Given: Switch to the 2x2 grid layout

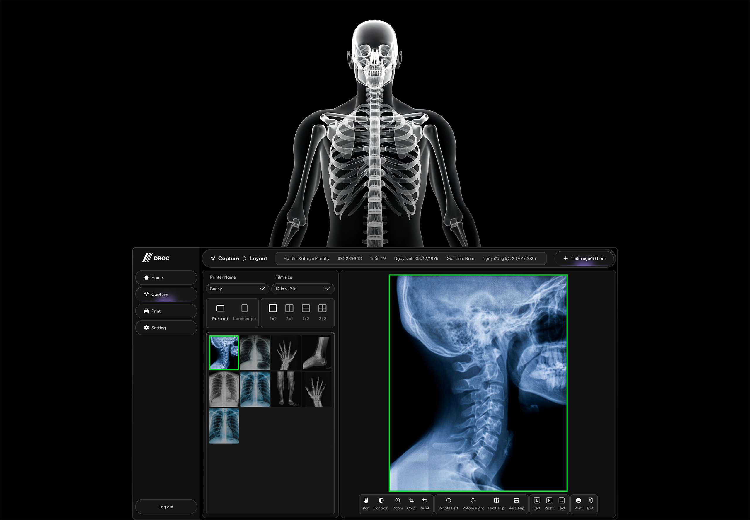Looking at the screenshot, I should coord(322,312).
